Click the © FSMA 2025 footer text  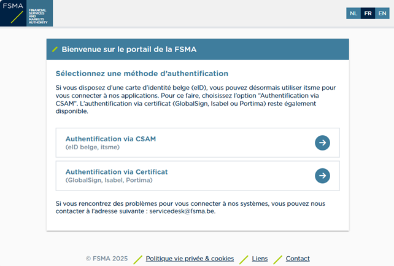107,259
